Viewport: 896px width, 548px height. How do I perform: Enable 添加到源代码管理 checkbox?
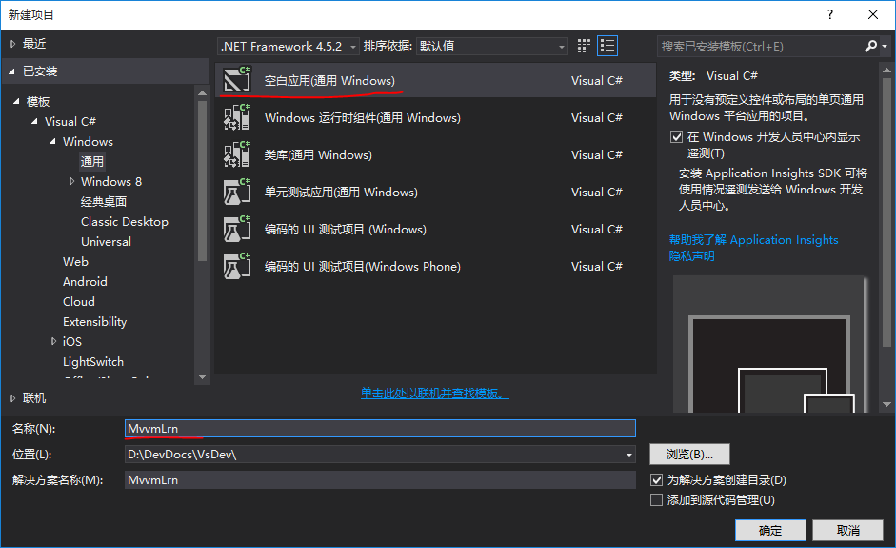point(657,499)
